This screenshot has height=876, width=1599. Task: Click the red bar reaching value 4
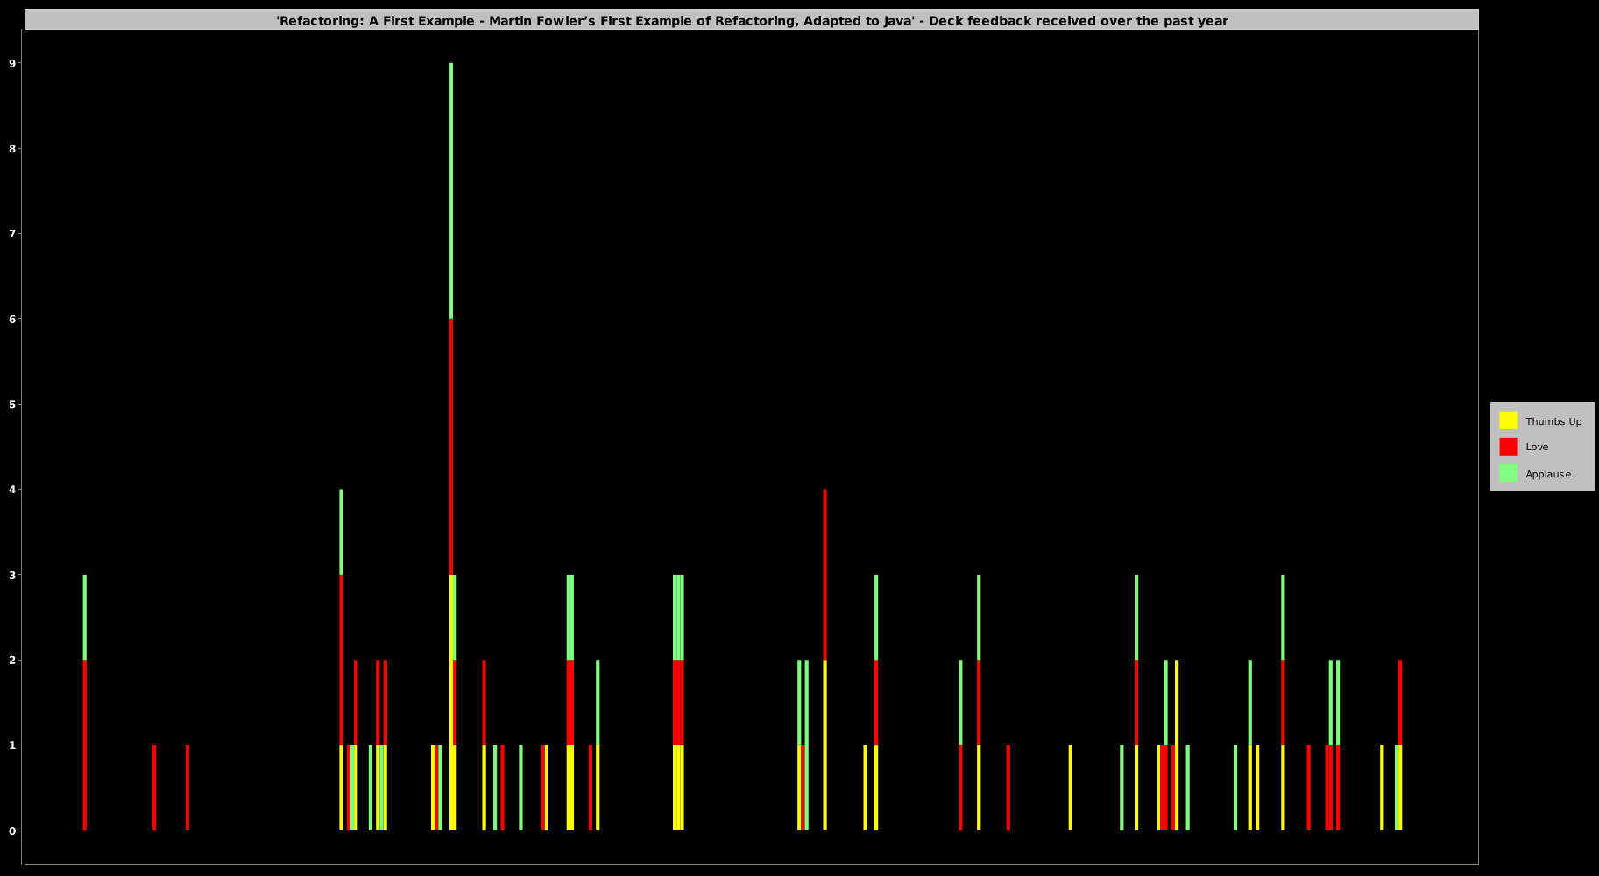825,575
